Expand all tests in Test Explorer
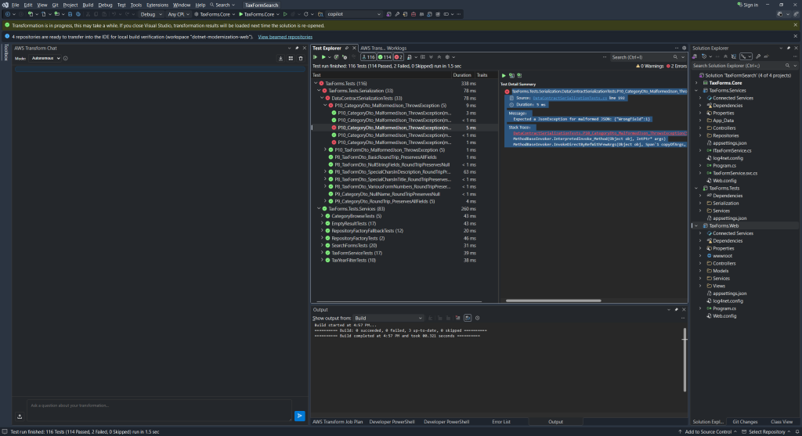 coord(431,57)
